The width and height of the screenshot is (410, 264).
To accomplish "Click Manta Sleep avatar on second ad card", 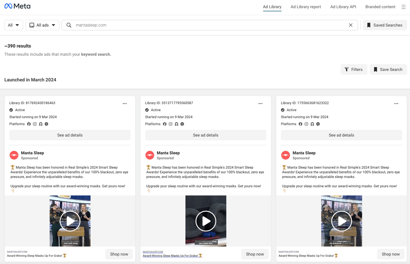I will (150, 155).
